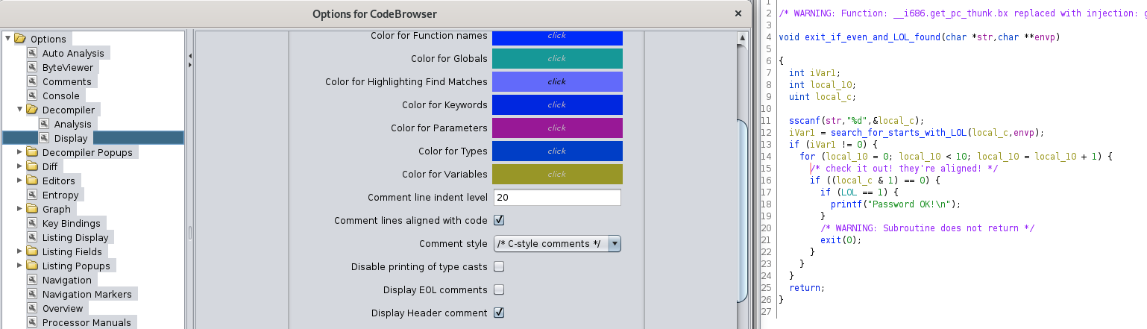
Task: Collapse the root Options tree node
Action: pyautogui.click(x=8, y=39)
